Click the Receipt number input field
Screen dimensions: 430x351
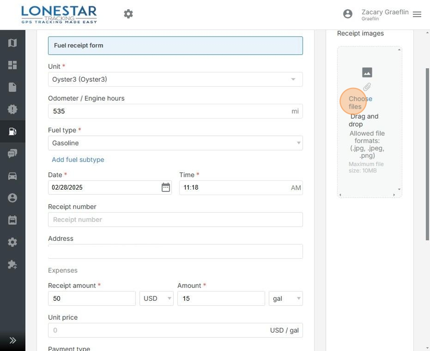click(175, 219)
